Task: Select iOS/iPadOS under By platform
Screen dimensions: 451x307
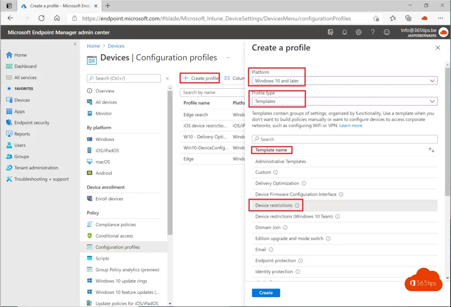Action: pos(107,150)
